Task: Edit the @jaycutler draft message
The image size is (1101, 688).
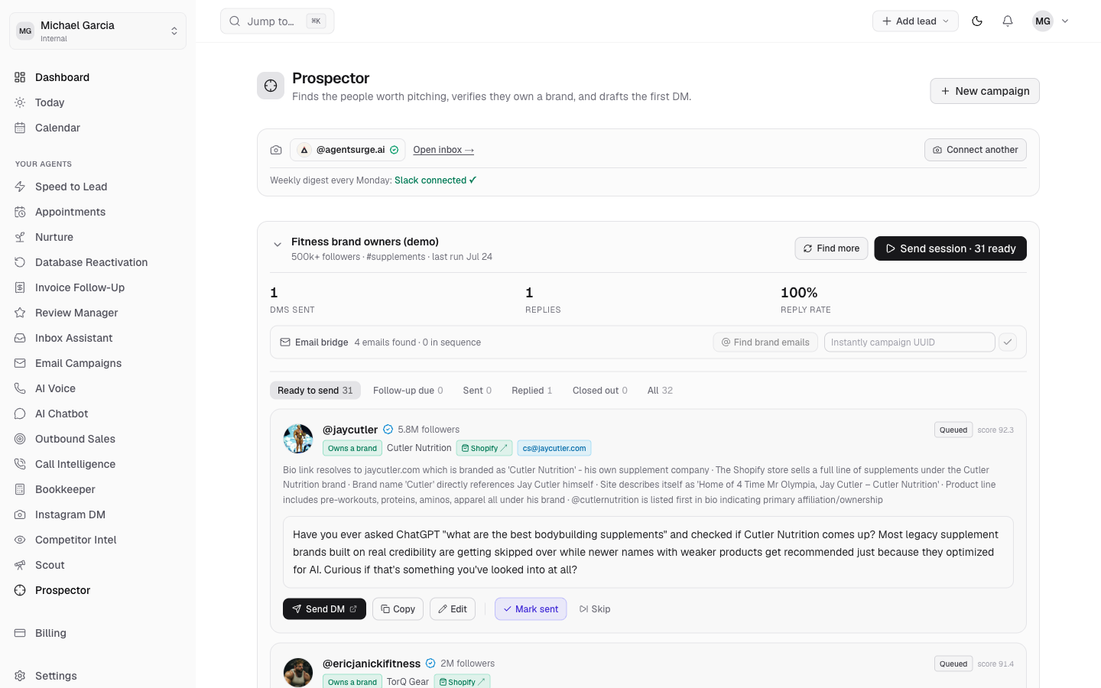Action: [453, 609]
